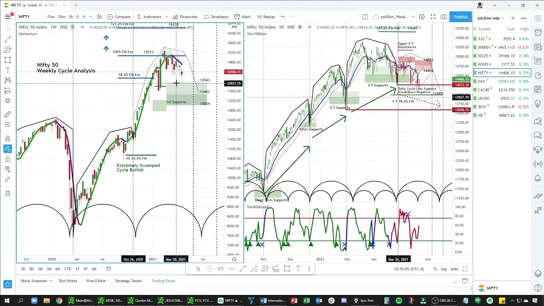This screenshot has height=306, width=544.
Task: Open the alerts clock icon in right sidebar
Action: (538, 32)
